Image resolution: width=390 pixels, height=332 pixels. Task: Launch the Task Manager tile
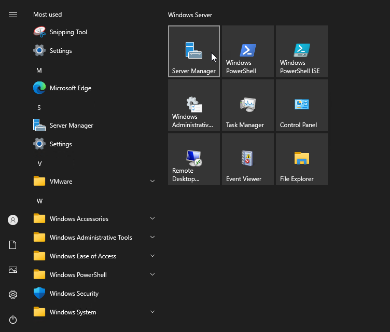pos(248,105)
